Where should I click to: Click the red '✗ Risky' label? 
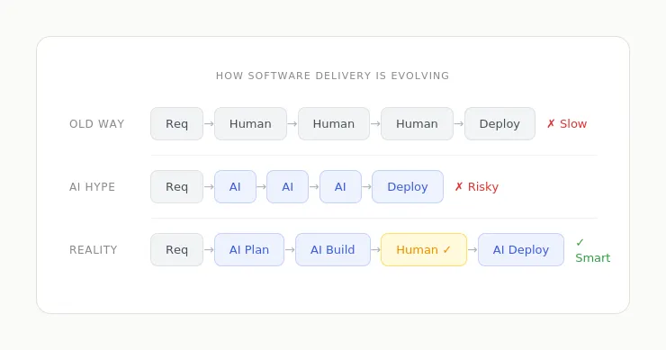[x=476, y=187]
